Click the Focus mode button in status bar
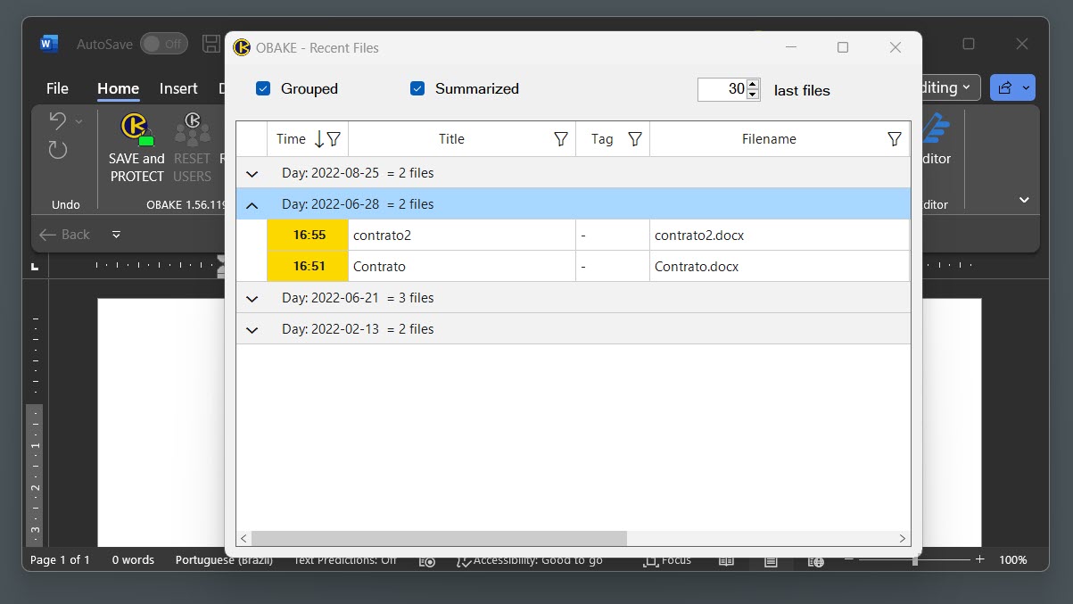Viewport: 1073px width, 604px height. [667, 560]
